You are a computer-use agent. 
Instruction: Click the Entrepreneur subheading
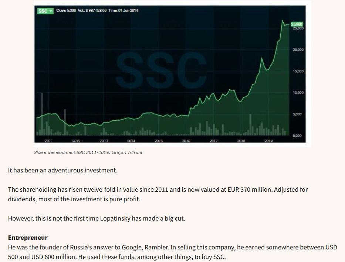(28, 238)
